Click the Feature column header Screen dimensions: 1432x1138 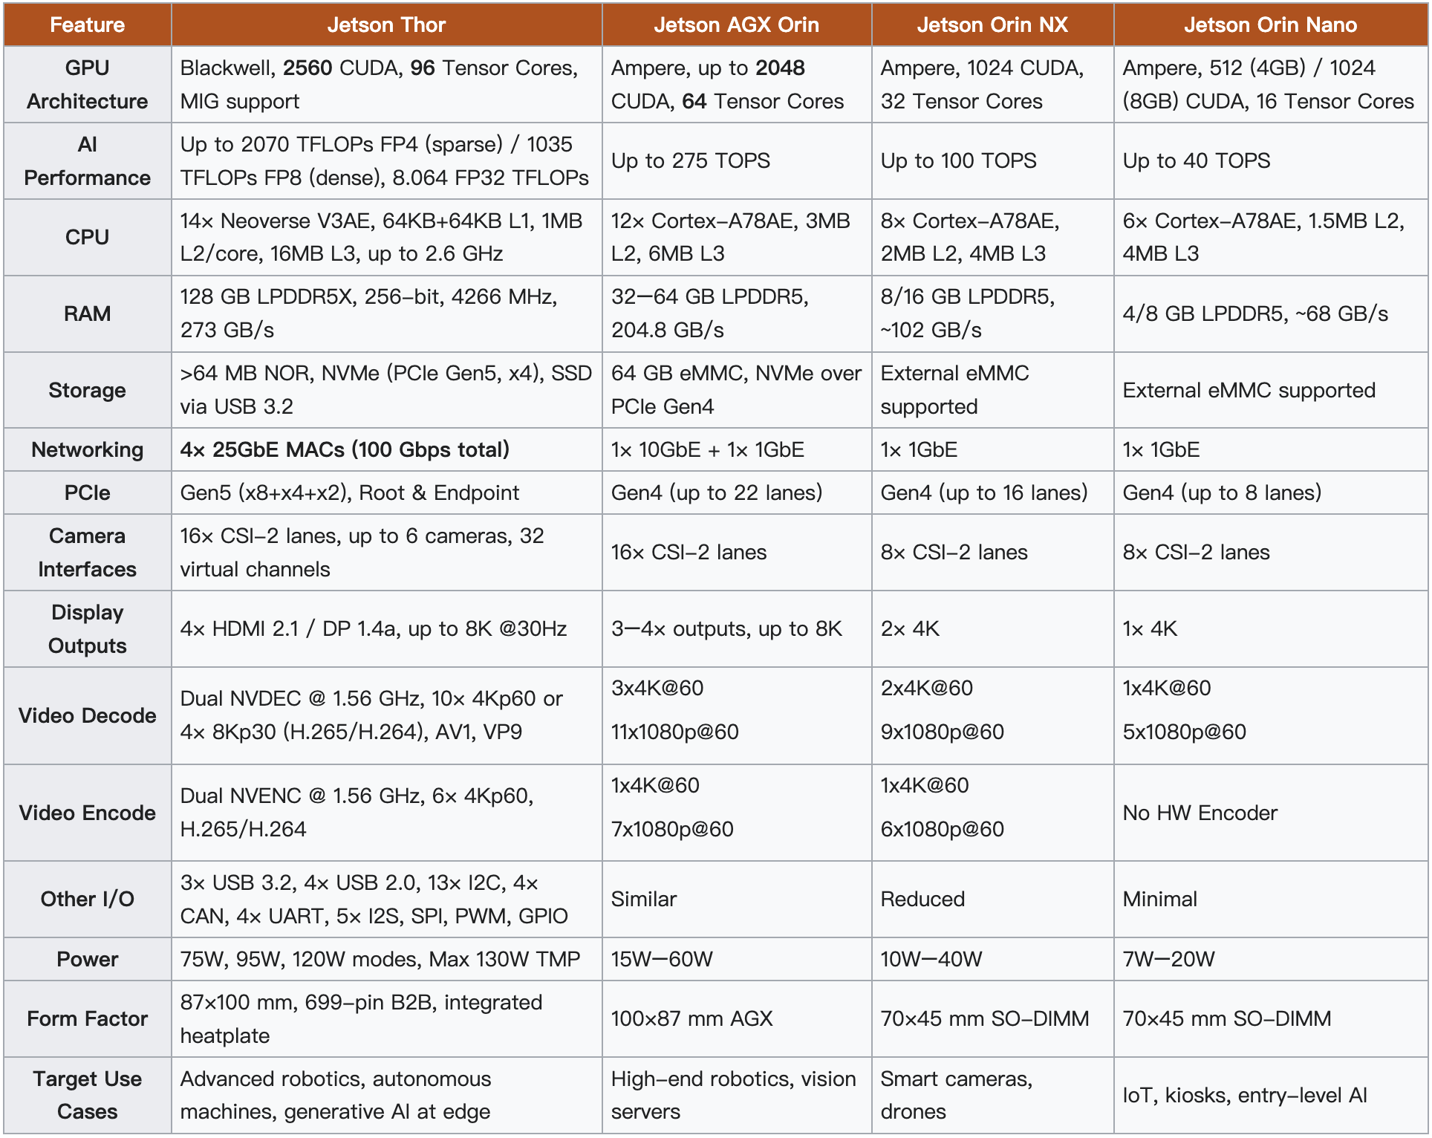(87, 25)
